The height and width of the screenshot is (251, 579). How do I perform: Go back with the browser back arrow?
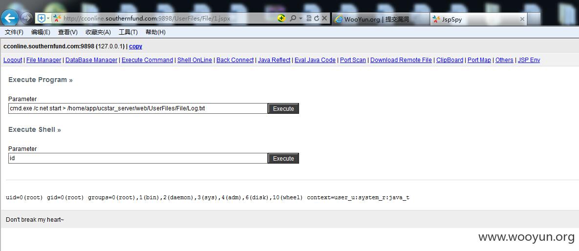[x=10, y=18]
